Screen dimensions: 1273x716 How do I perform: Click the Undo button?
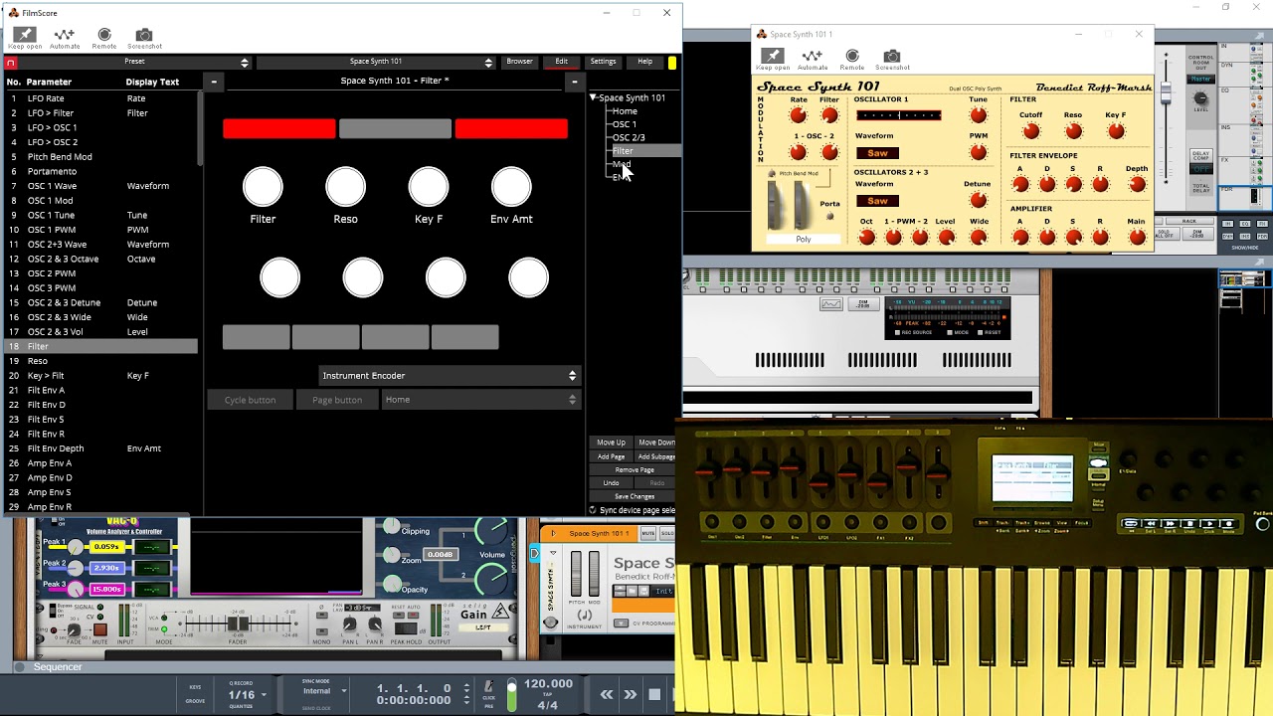click(x=611, y=483)
